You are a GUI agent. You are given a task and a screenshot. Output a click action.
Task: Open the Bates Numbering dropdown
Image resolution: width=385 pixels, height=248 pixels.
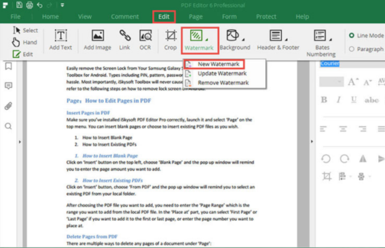[320, 40]
